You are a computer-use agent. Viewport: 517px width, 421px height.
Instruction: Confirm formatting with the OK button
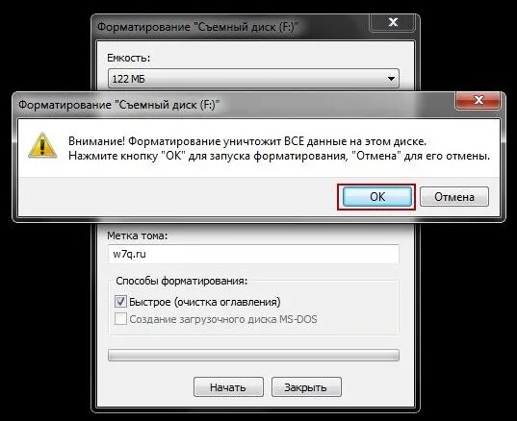coord(376,197)
